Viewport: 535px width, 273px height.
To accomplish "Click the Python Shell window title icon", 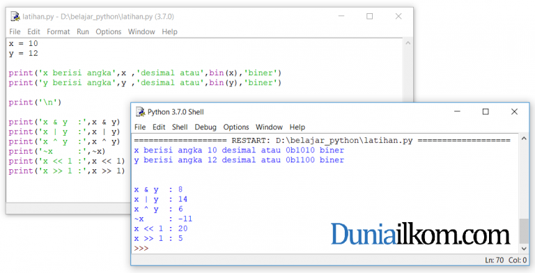I will pyautogui.click(x=140, y=111).
